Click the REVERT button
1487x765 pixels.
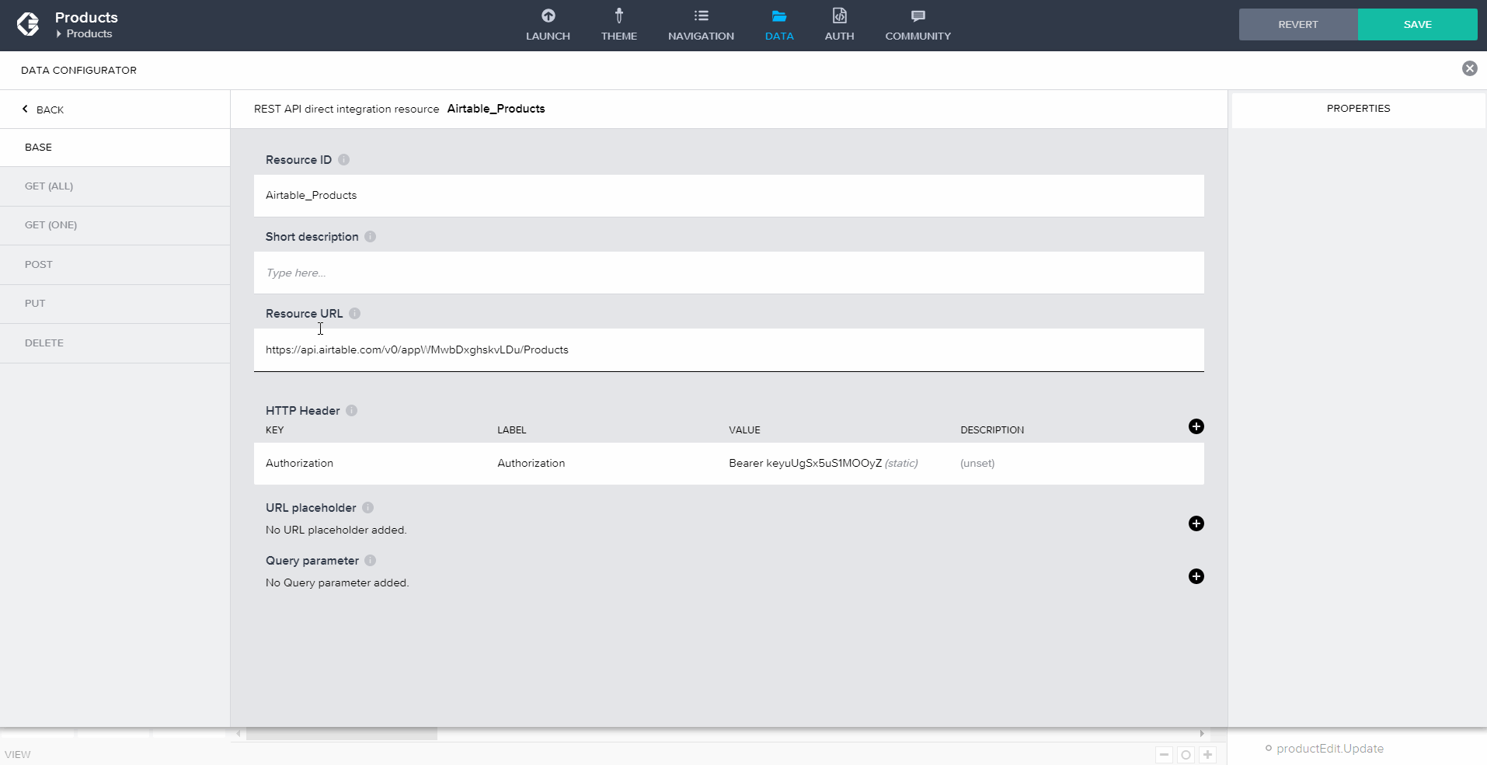click(1298, 24)
